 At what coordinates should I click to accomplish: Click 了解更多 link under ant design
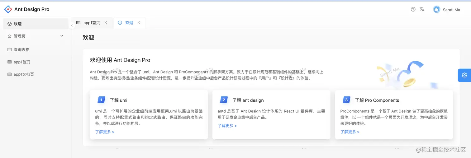227,126
